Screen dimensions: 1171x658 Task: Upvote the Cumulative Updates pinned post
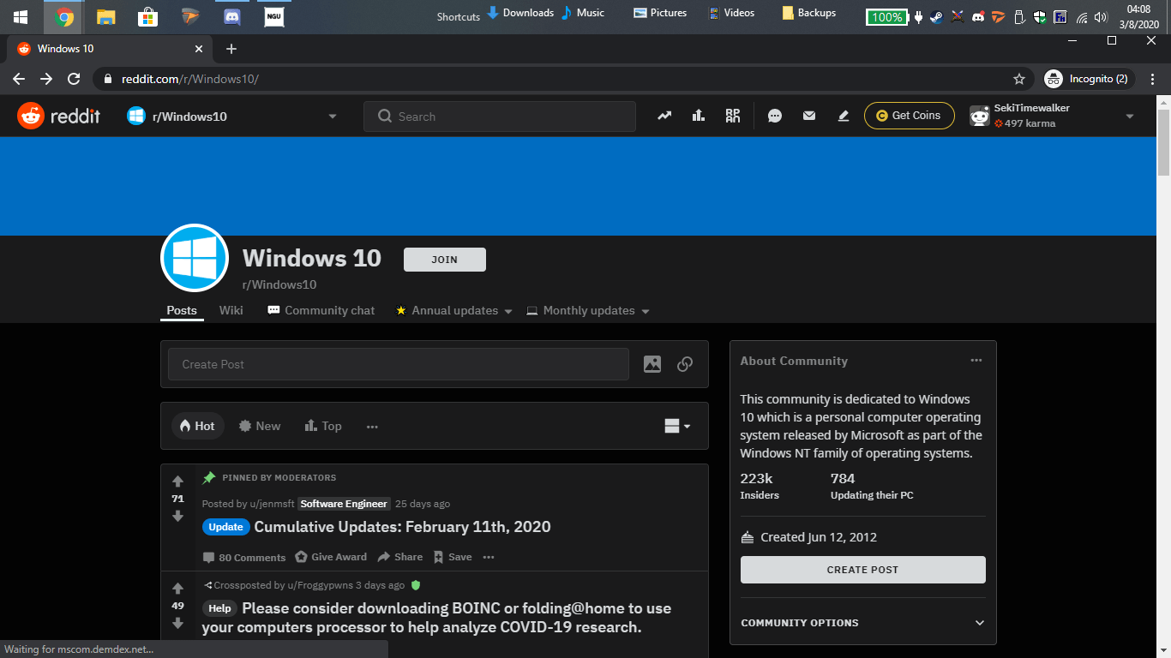click(177, 481)
